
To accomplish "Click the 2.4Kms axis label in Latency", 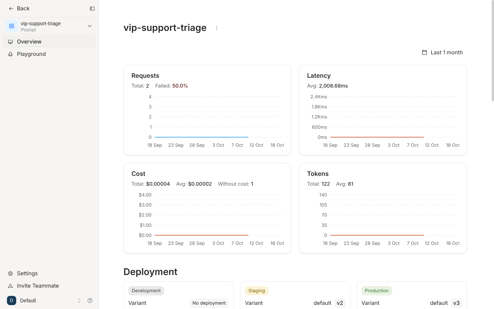I will click(319, 97).
